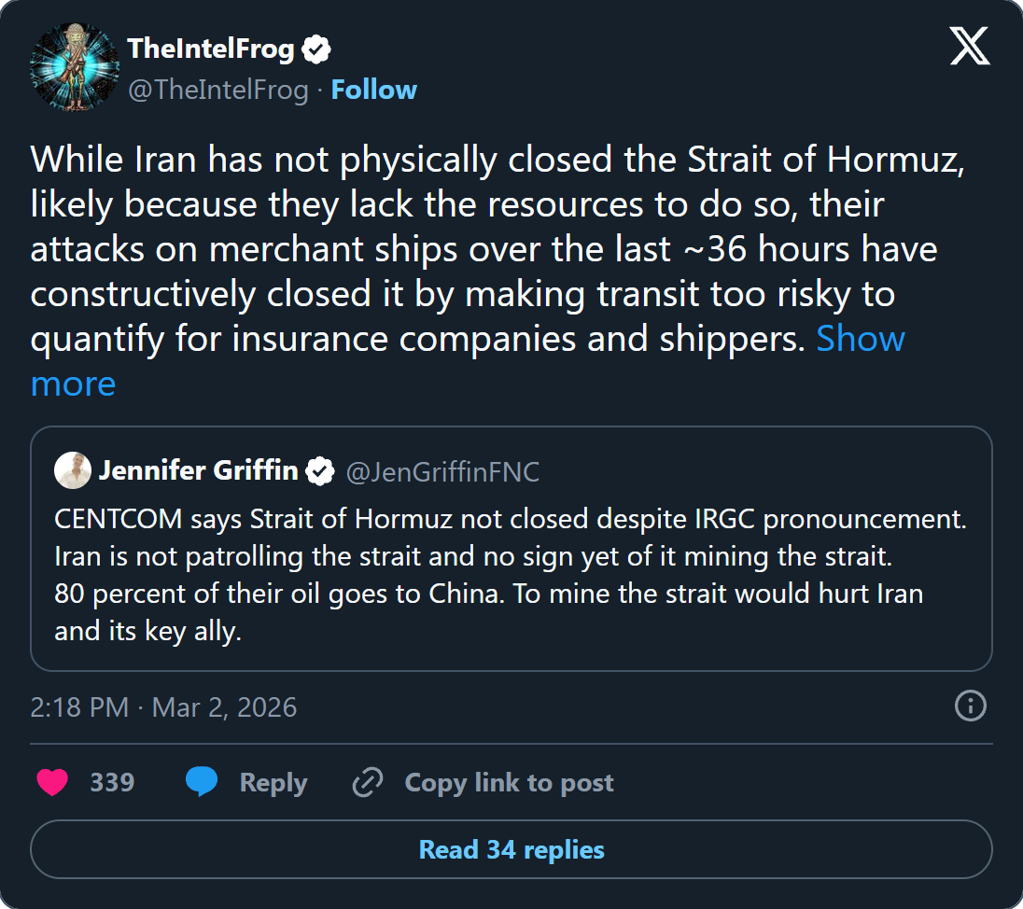Select the Reply label next to the bubble icon
1023x909 pixels.
[273, 782]
